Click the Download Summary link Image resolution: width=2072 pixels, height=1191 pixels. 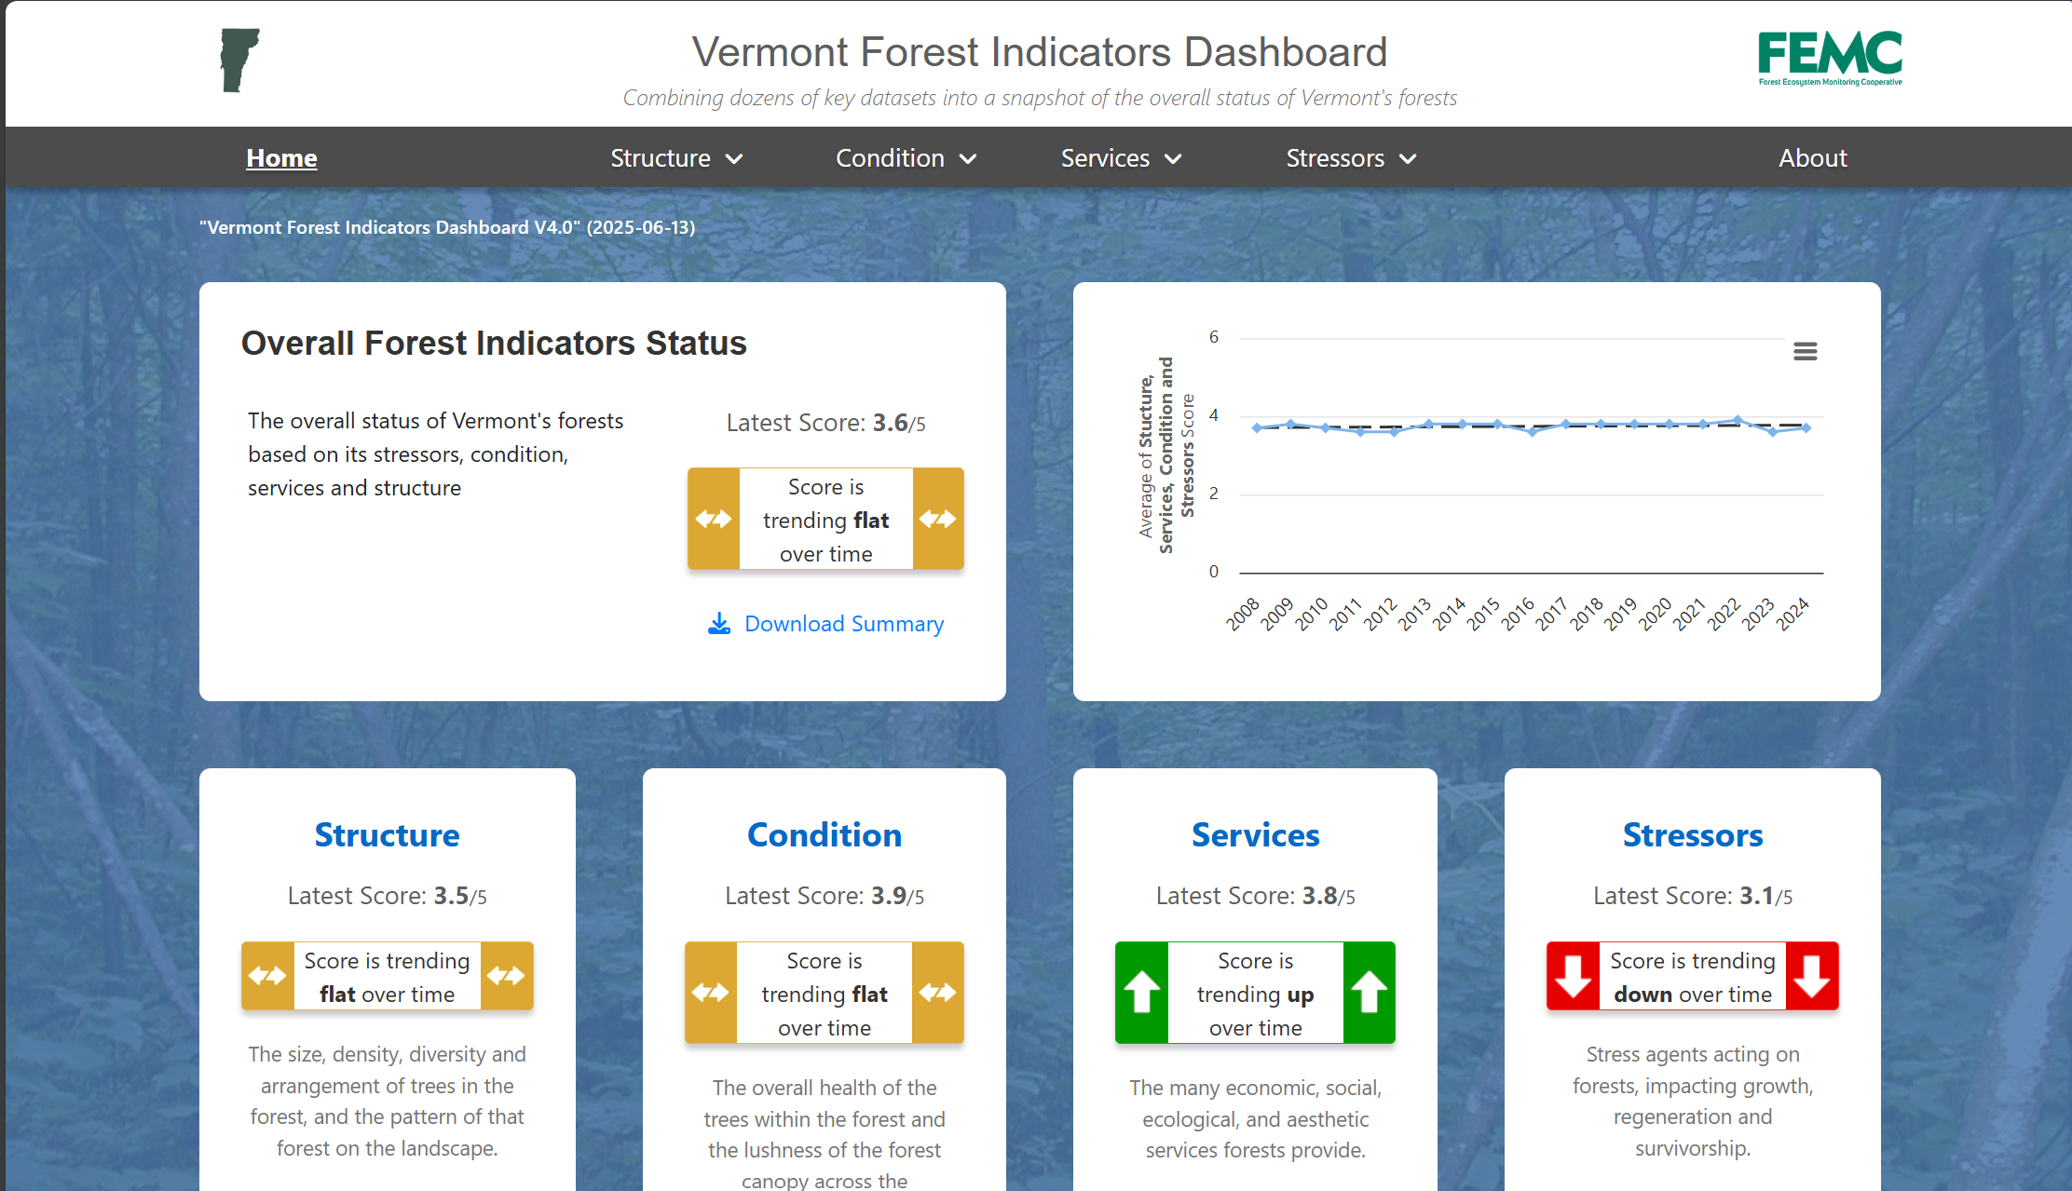pos(843,624)
